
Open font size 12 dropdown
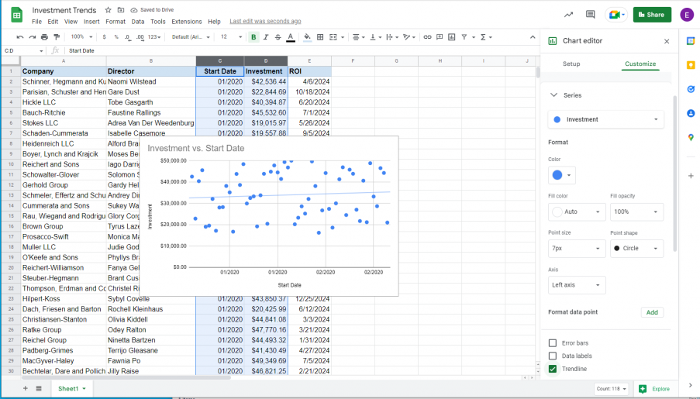click(x=231, y=37)
